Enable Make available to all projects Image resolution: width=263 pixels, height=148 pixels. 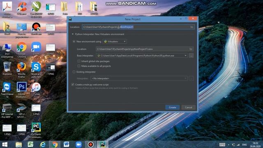tap(78, 66)
